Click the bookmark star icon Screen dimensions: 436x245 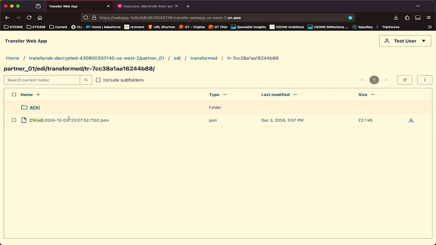click(x=350, y=17)
